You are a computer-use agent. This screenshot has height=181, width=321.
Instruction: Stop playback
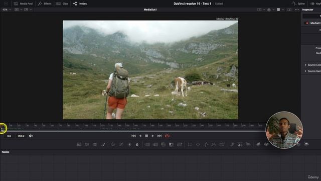(x=146, y=136)
